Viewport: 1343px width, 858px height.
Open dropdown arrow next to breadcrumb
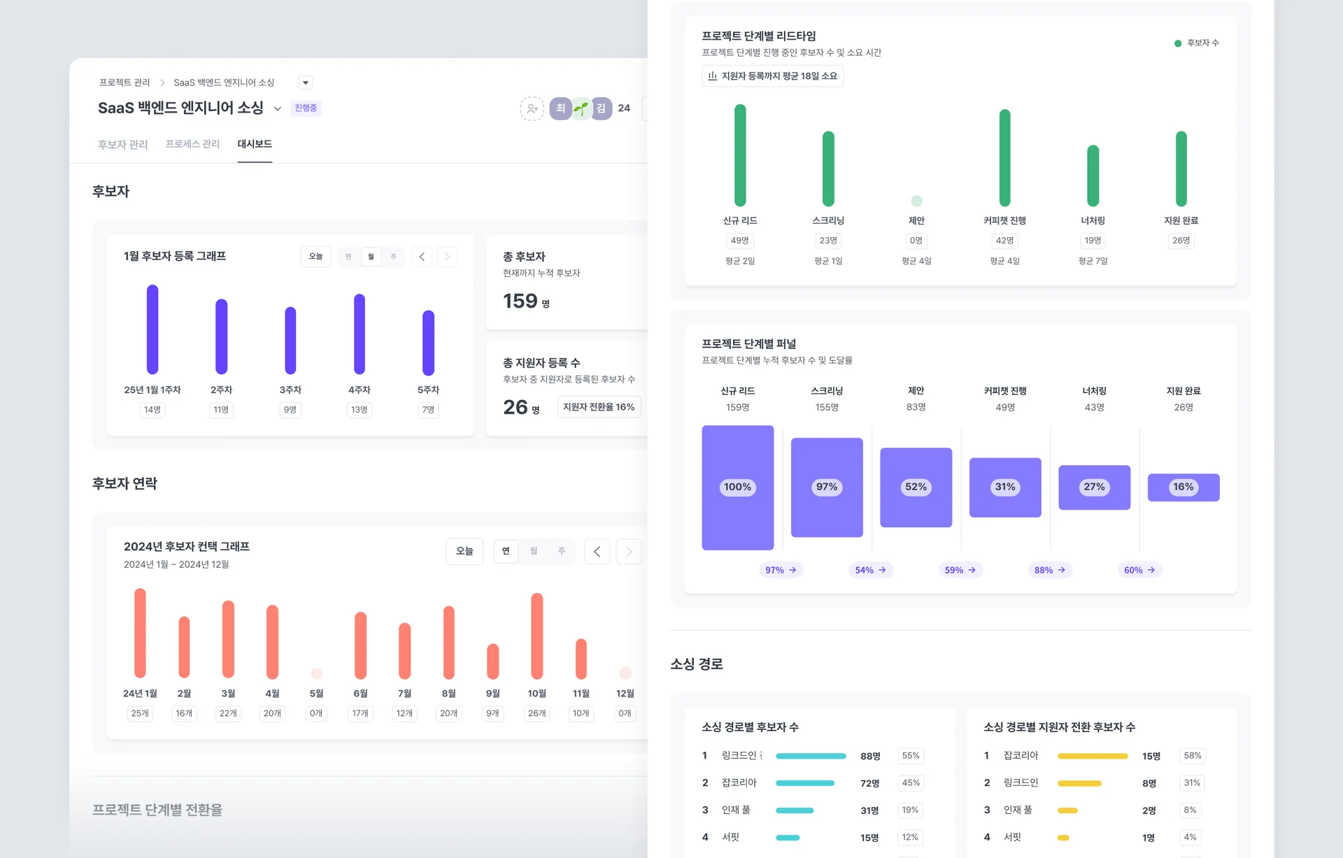pos(305,83)
